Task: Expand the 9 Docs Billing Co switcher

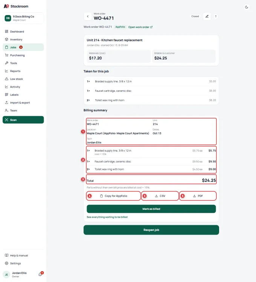Action: [23, 18]
